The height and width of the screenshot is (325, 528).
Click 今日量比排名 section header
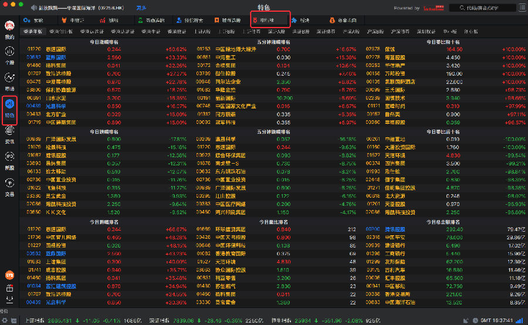[x=273, y=222]
